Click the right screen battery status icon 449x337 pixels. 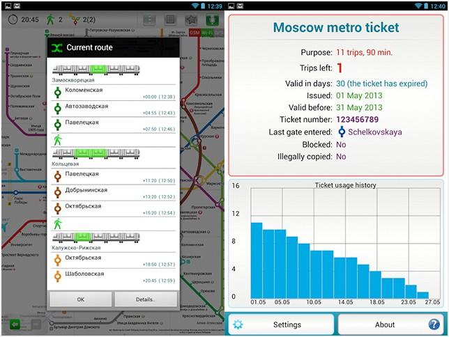(x=426, y=6)
